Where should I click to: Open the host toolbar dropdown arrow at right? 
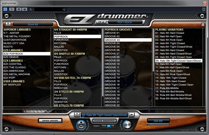204,9
